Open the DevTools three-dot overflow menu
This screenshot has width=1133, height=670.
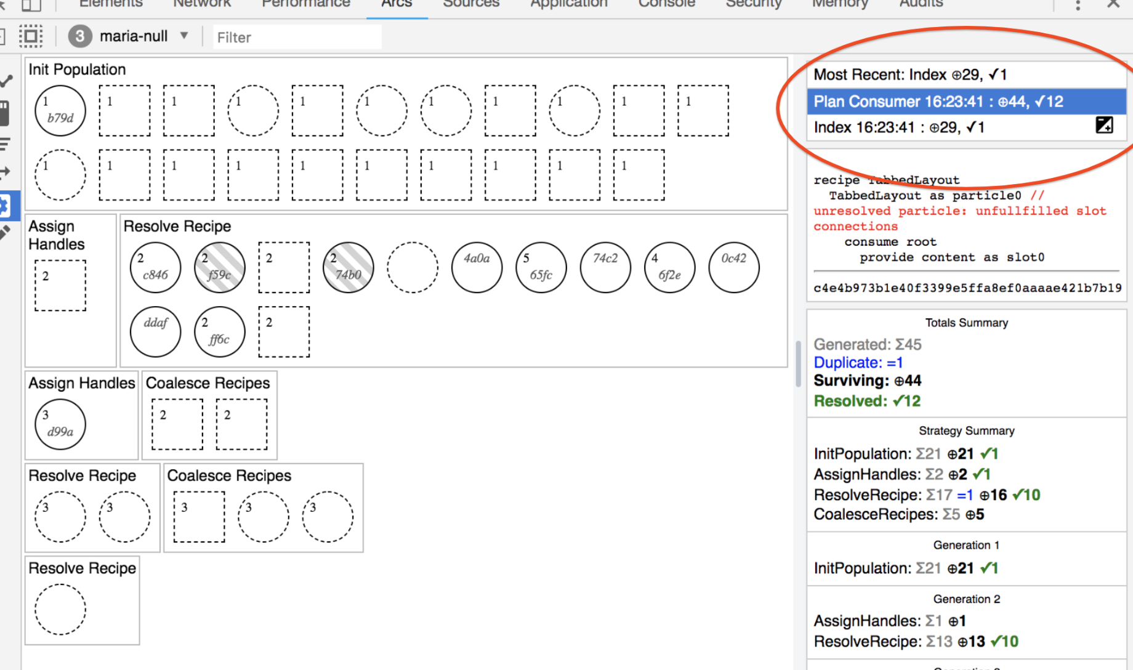click(1078, 5)
